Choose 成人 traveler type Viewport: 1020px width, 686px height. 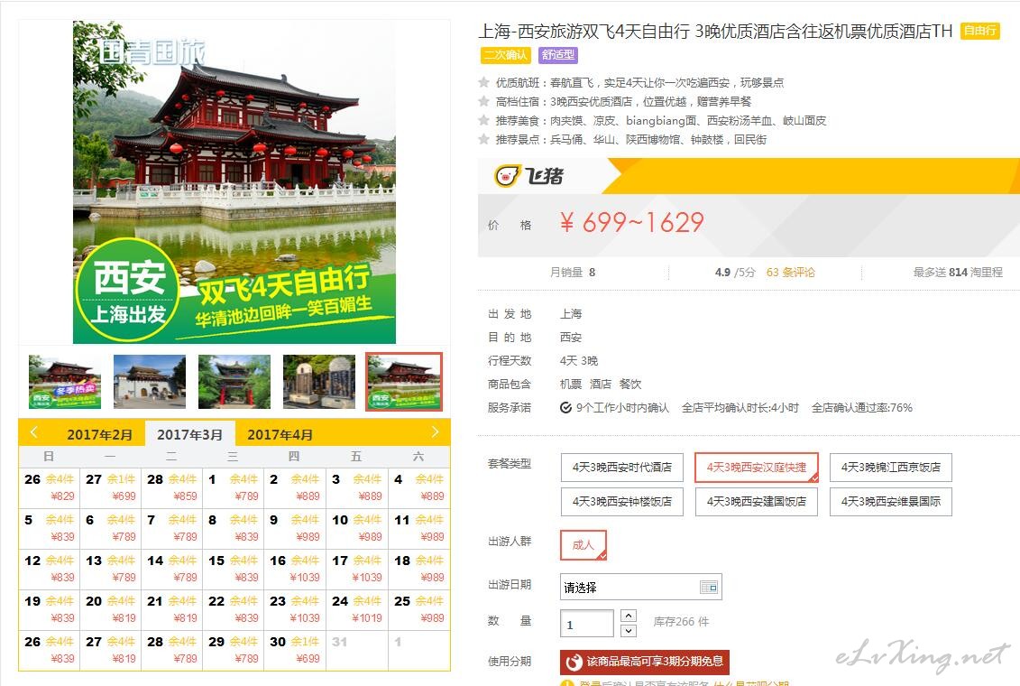(x=584, y=545)
